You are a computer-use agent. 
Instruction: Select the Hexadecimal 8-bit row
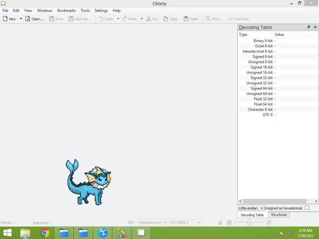click(278, 51)
